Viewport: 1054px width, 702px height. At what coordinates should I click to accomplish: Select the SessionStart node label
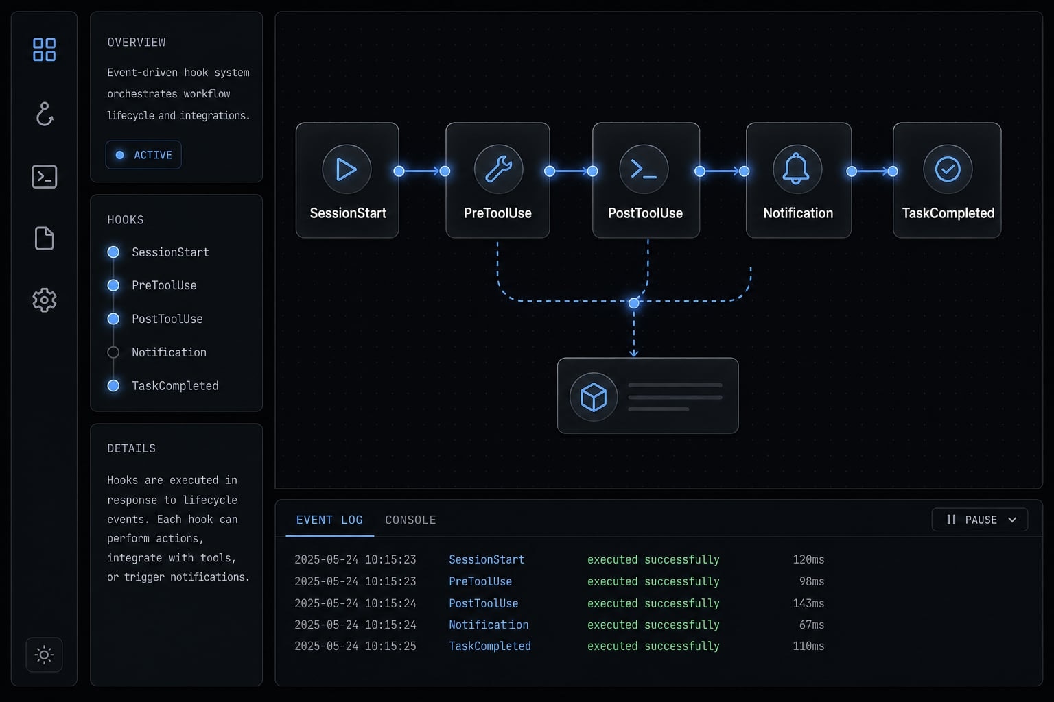click(348, 213)
